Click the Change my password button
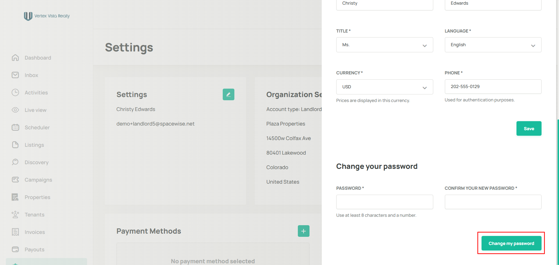This screenshot has height=265, width=559. click(x=511, y=243)
